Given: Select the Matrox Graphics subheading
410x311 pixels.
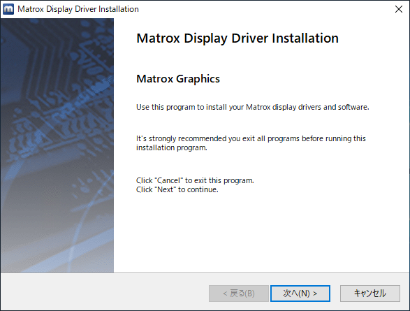Looking at the screenshot, I should 178,79.
